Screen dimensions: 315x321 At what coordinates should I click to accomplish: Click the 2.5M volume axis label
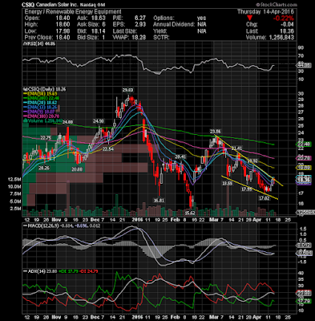[x=15, y=209]
